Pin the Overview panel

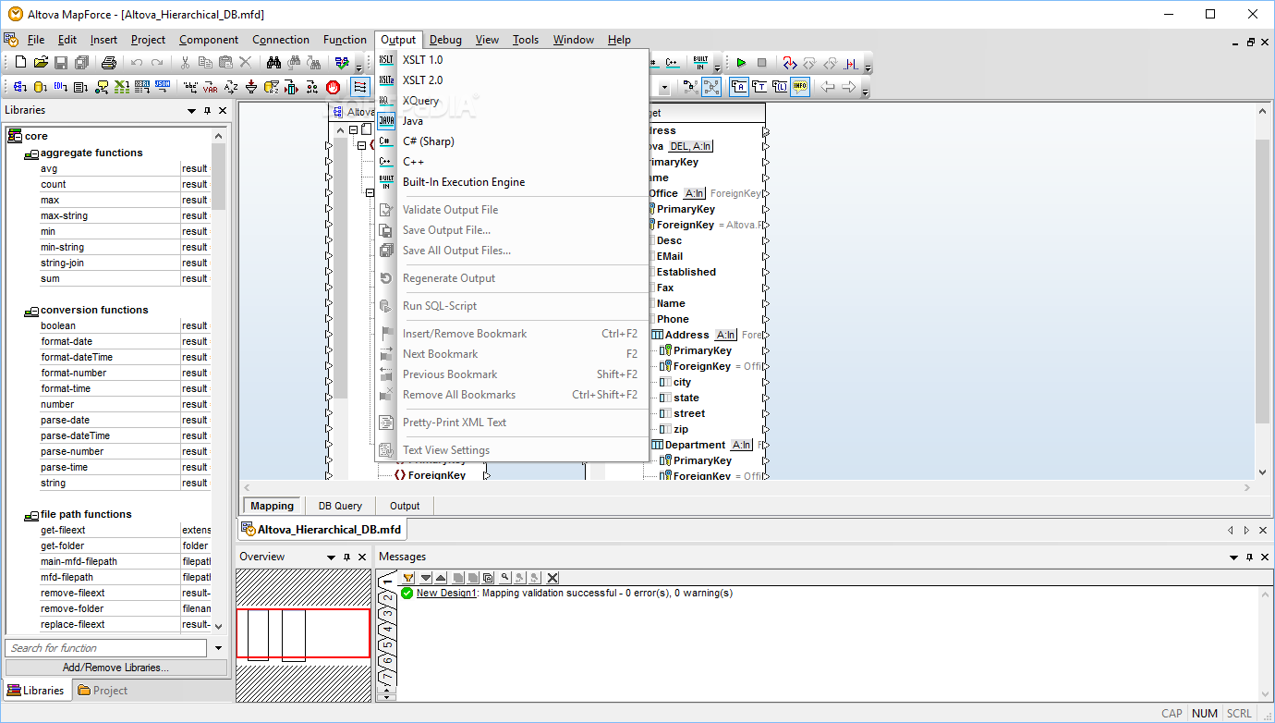(346, 558)
